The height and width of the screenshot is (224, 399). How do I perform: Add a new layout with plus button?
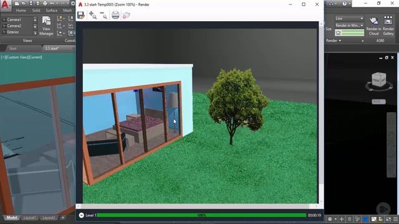point(63,218)
